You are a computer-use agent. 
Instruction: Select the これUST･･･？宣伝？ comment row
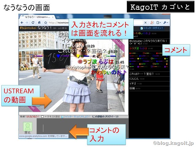pyautogui.click(x=149, y=74)
